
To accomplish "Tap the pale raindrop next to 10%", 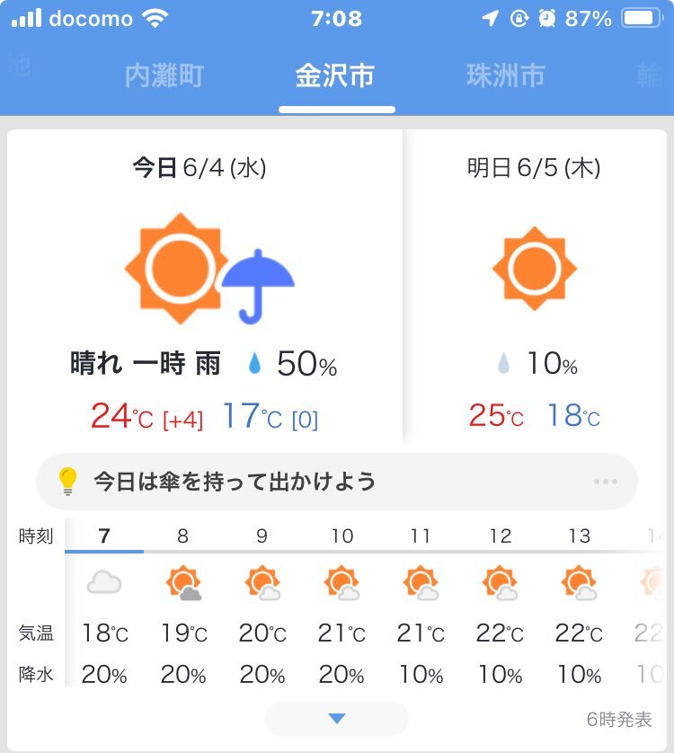I will click(x=503, y=363).
